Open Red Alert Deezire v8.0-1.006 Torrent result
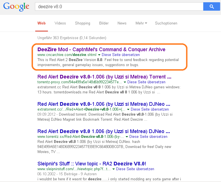This screenshot has width=221, height=182. tap(104, 77)
